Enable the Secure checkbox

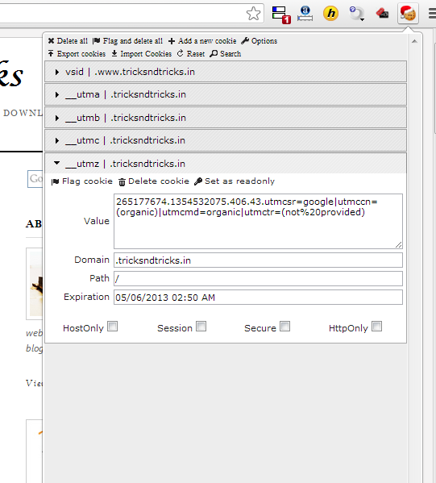pos(284,327)
